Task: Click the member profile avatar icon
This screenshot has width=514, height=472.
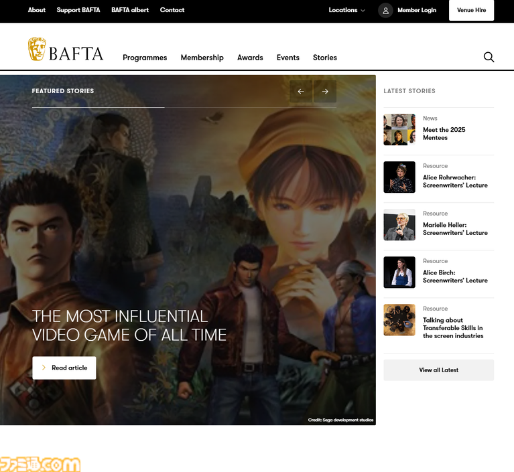Action: point(385,11)
